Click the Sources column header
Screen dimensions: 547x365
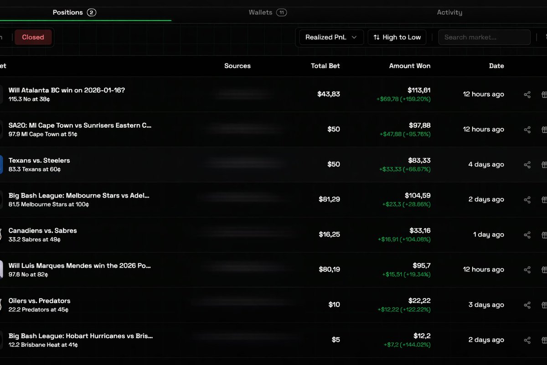click(x=237, y=66)
